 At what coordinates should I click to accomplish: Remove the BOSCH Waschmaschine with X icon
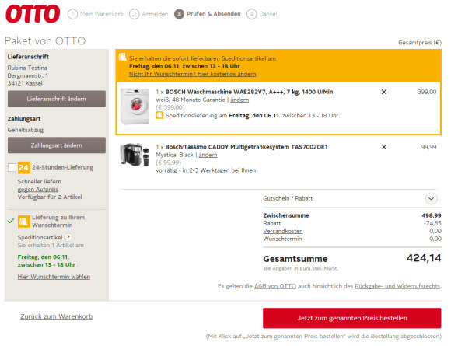(383, 92)
